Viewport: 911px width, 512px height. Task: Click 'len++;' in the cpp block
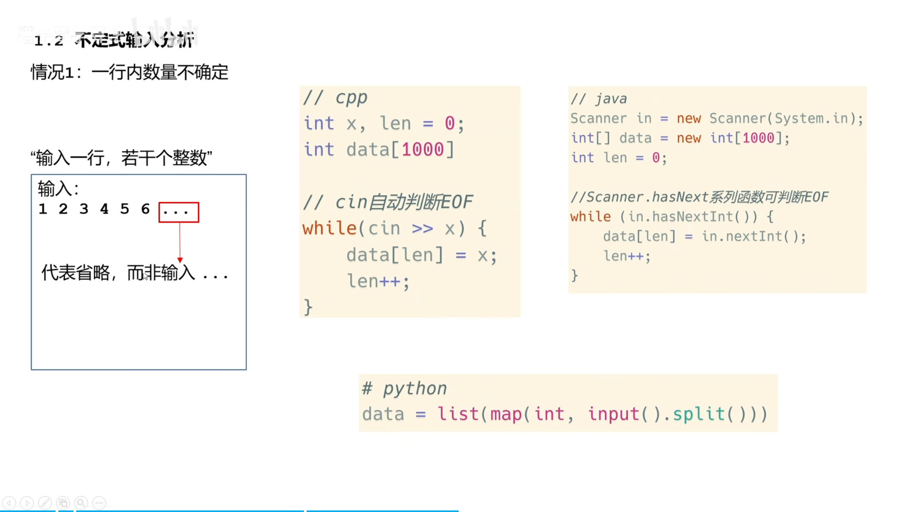[378, 281]
